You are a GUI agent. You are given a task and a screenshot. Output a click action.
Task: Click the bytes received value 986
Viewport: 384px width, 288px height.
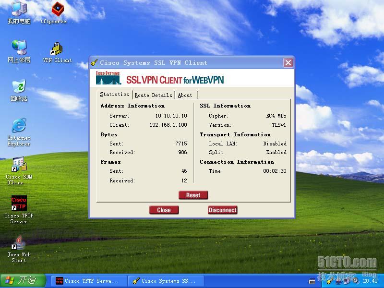pyautogui.click(x=183, y=152)
